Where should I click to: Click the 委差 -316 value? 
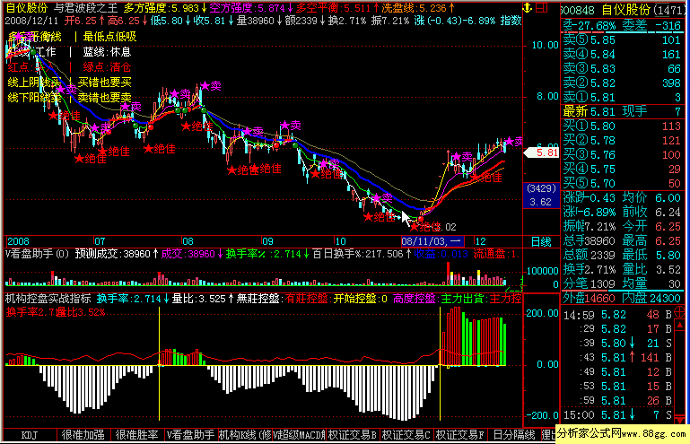click(x=651, y=26)
